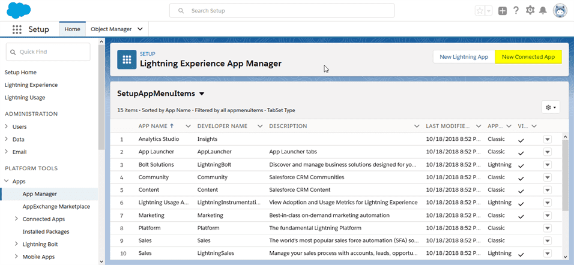Open row actions for Platform
This screenshot has height=265, width=574.
pos(547,228)
